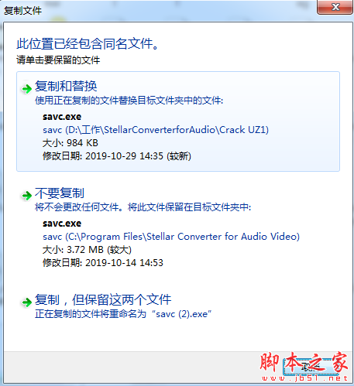Click modified date 2019-10-29 14:35 (较新)
Viewport: 354px width, 386px height.
pos(117,156)
